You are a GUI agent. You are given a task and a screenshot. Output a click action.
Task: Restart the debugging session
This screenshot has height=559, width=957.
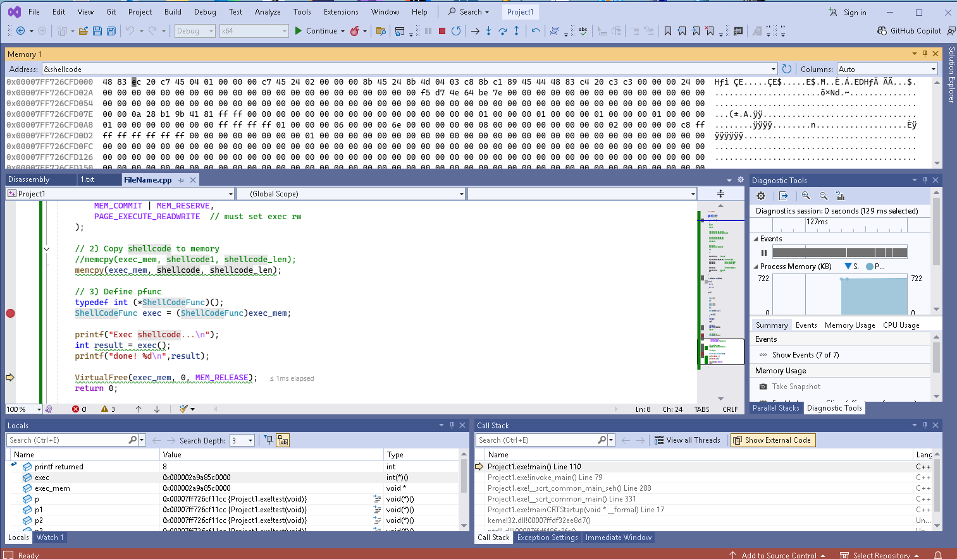456,30
